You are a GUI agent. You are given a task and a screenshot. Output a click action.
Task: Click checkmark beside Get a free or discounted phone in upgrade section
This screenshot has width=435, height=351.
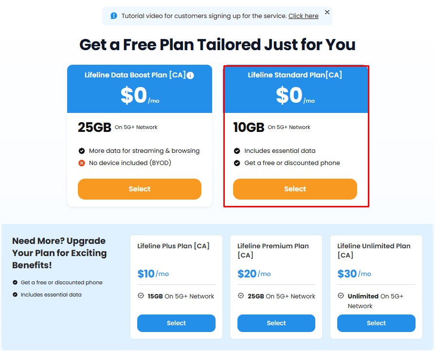15,282
